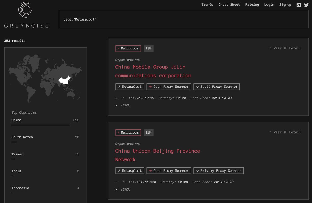Viewport: 312px width, 203px height.
Task: Select the Squid Proxy Scanner tag
Action: (x=217, y=87)
